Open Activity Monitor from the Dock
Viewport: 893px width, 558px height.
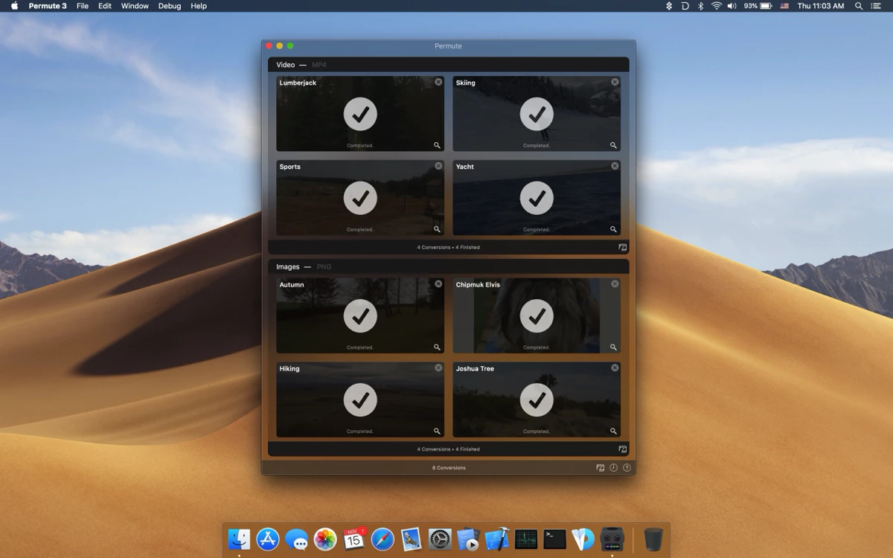click(x=526, y=539)
